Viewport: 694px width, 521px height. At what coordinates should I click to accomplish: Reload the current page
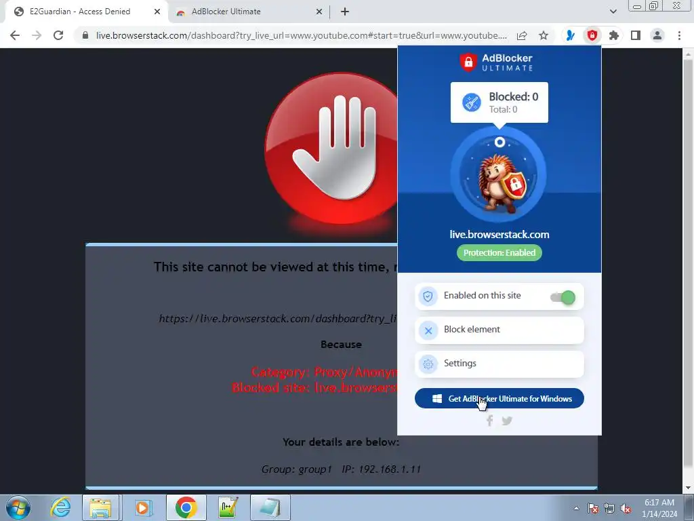[x=58, y=35]
